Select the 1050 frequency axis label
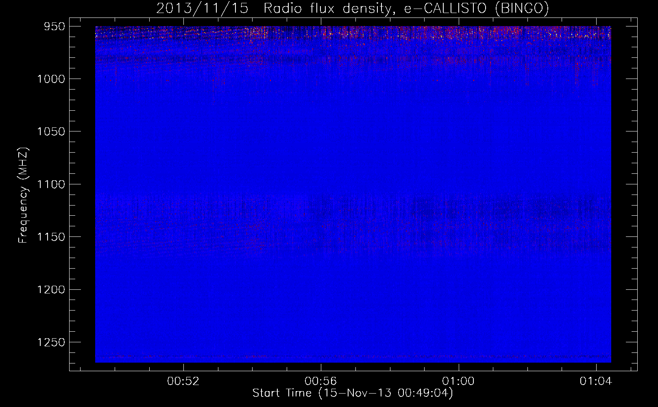Screen dimensions: 658x407 point(51,131)
